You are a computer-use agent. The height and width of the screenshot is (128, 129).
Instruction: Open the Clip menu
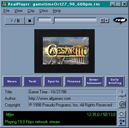[x=31, y=11]
